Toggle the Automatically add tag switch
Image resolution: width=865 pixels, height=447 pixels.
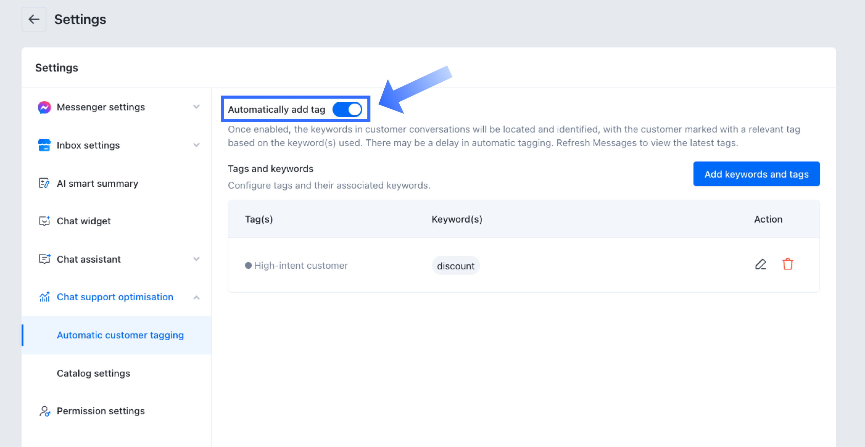(x=347, y=109)
